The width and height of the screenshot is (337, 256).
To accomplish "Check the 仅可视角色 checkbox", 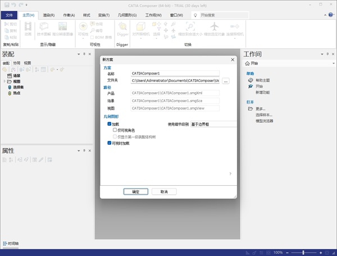I will (115, 130).
